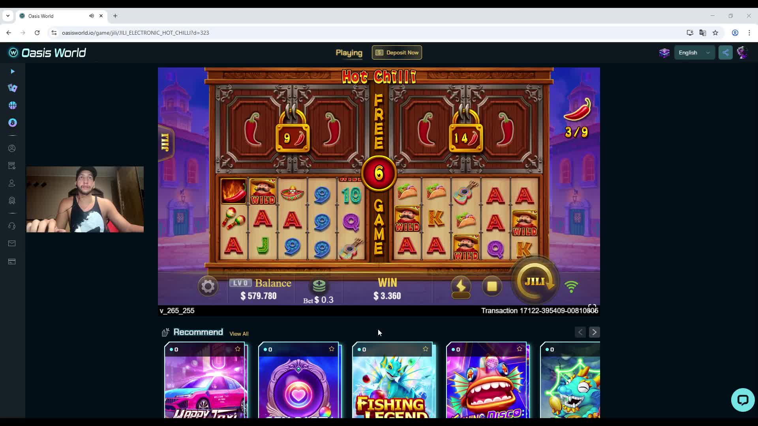
Task: Show next recommended games with the right arrow
Action: [594, 332]
